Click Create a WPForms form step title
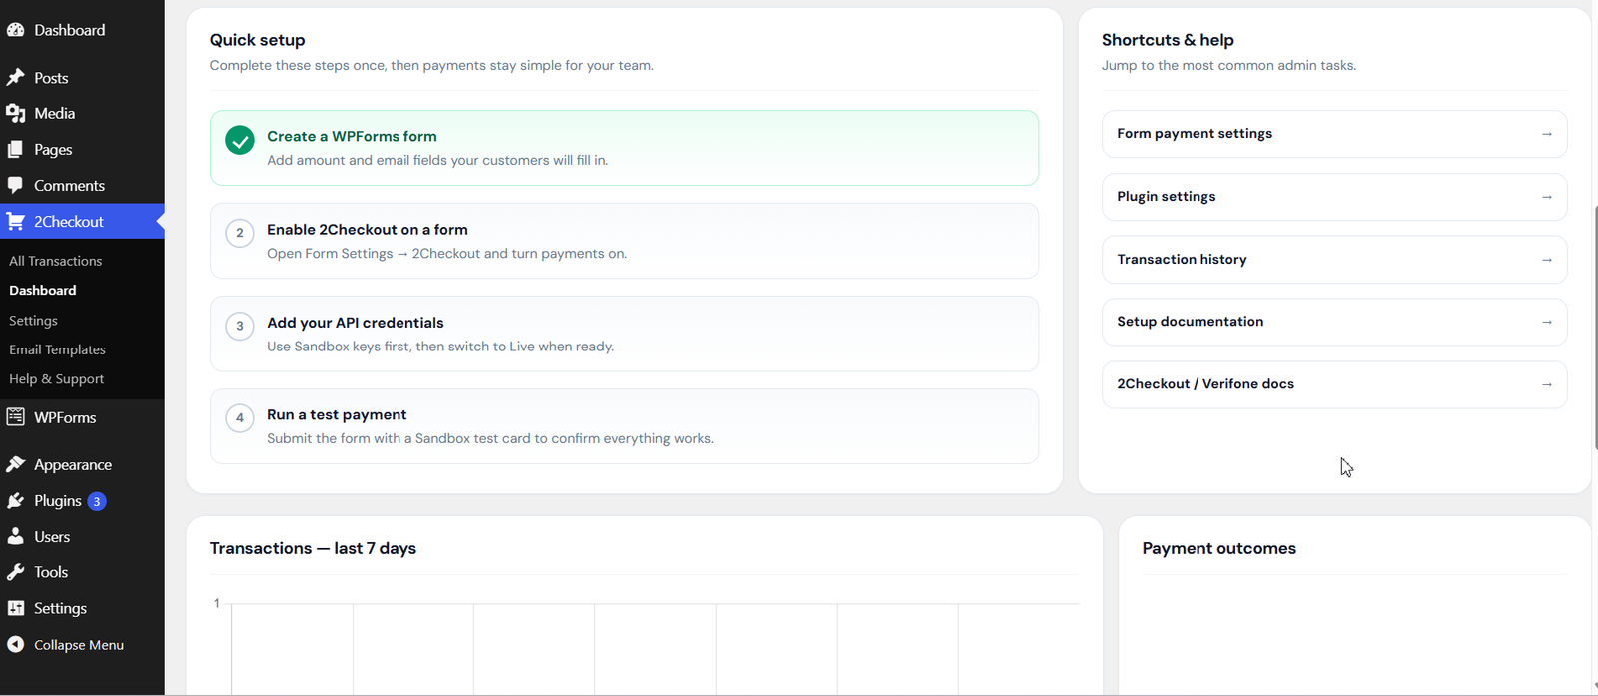 click(352, 136)
